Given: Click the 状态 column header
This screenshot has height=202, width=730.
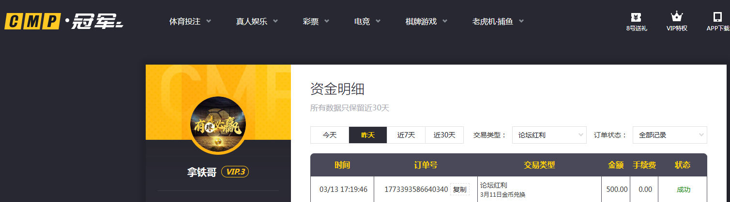Looking at the screenshot, I should 683,165.
